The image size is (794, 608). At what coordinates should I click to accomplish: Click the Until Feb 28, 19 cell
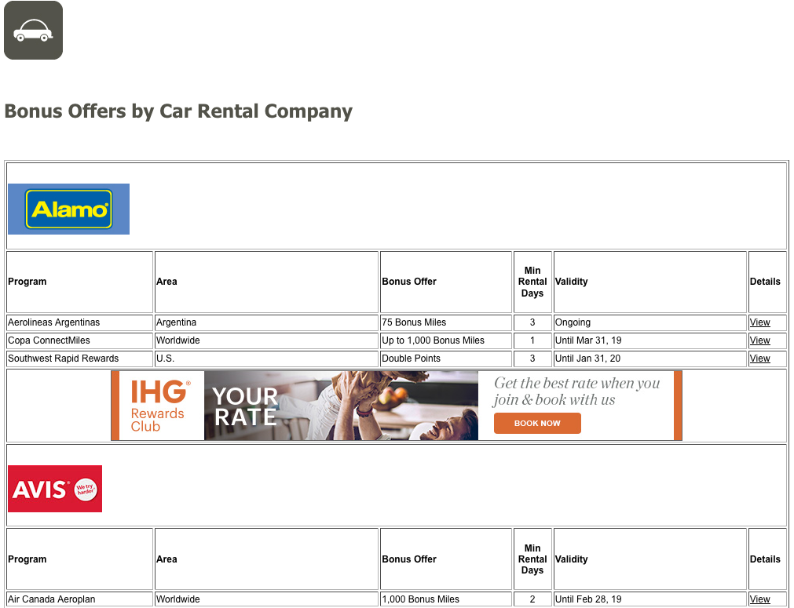[650, 599]
